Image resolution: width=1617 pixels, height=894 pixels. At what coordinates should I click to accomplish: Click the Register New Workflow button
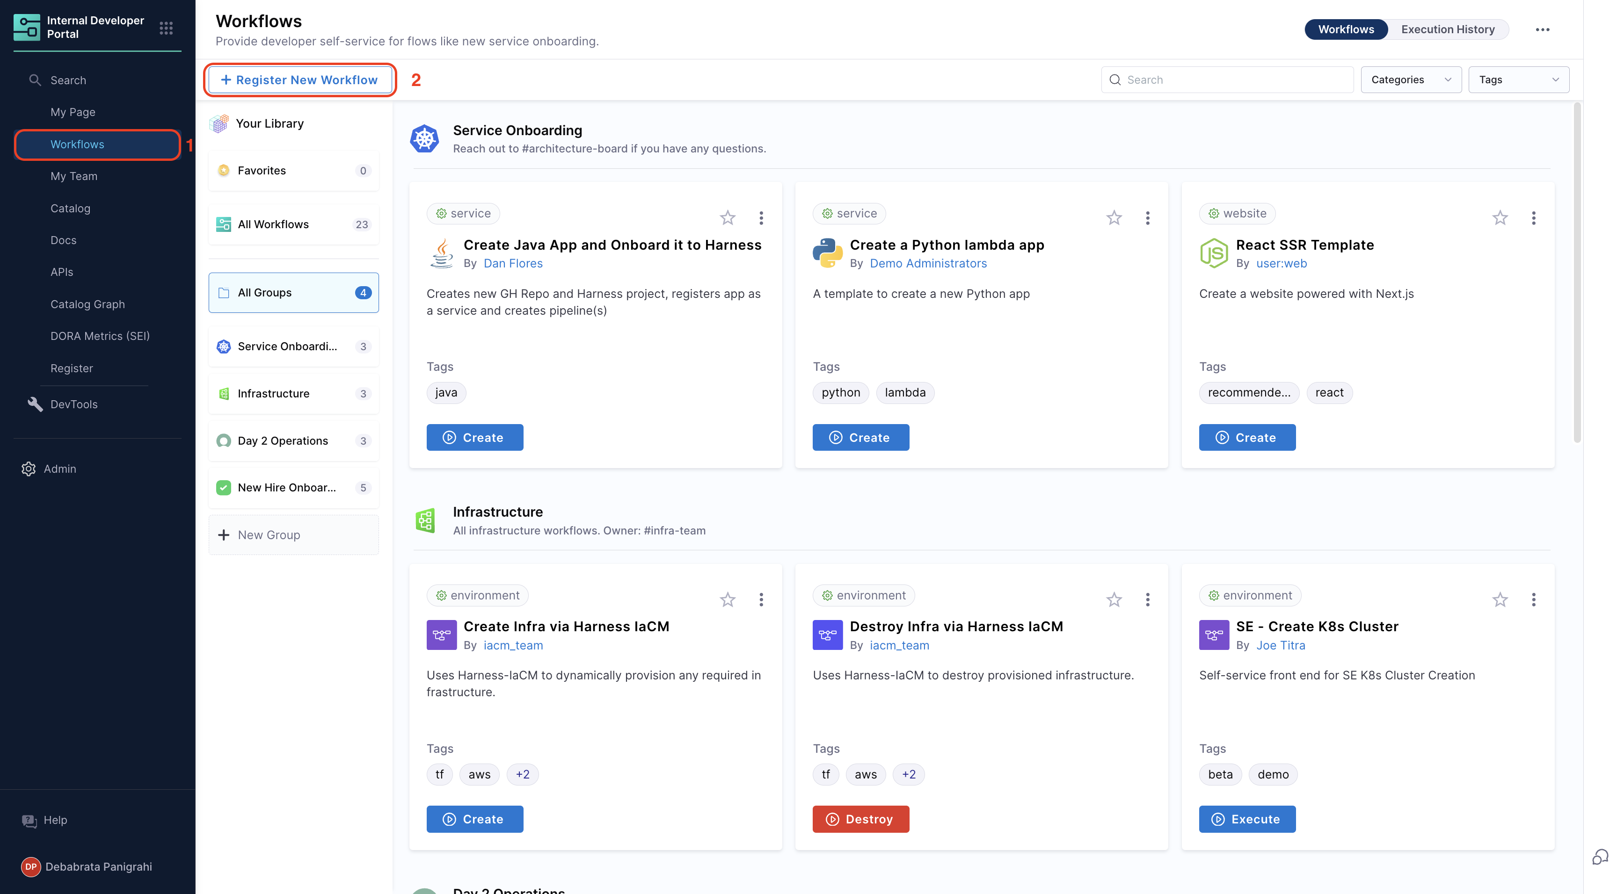coord(300,79)
